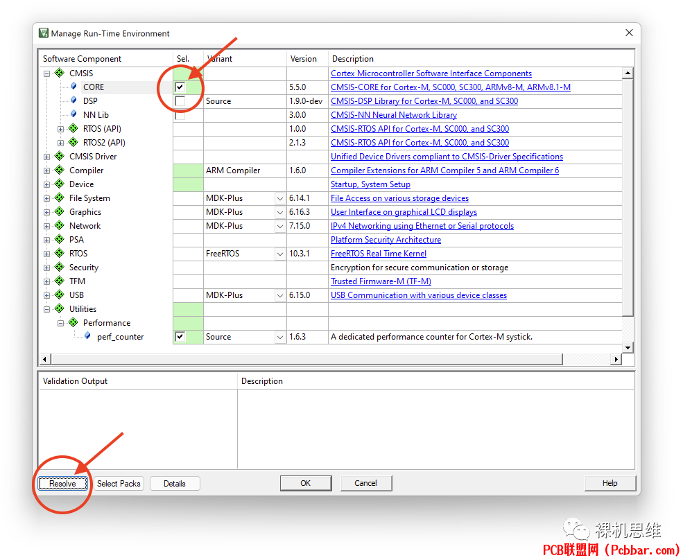
Task: Uncheck the CORE component checkbox
Action: tap(180, 87)
